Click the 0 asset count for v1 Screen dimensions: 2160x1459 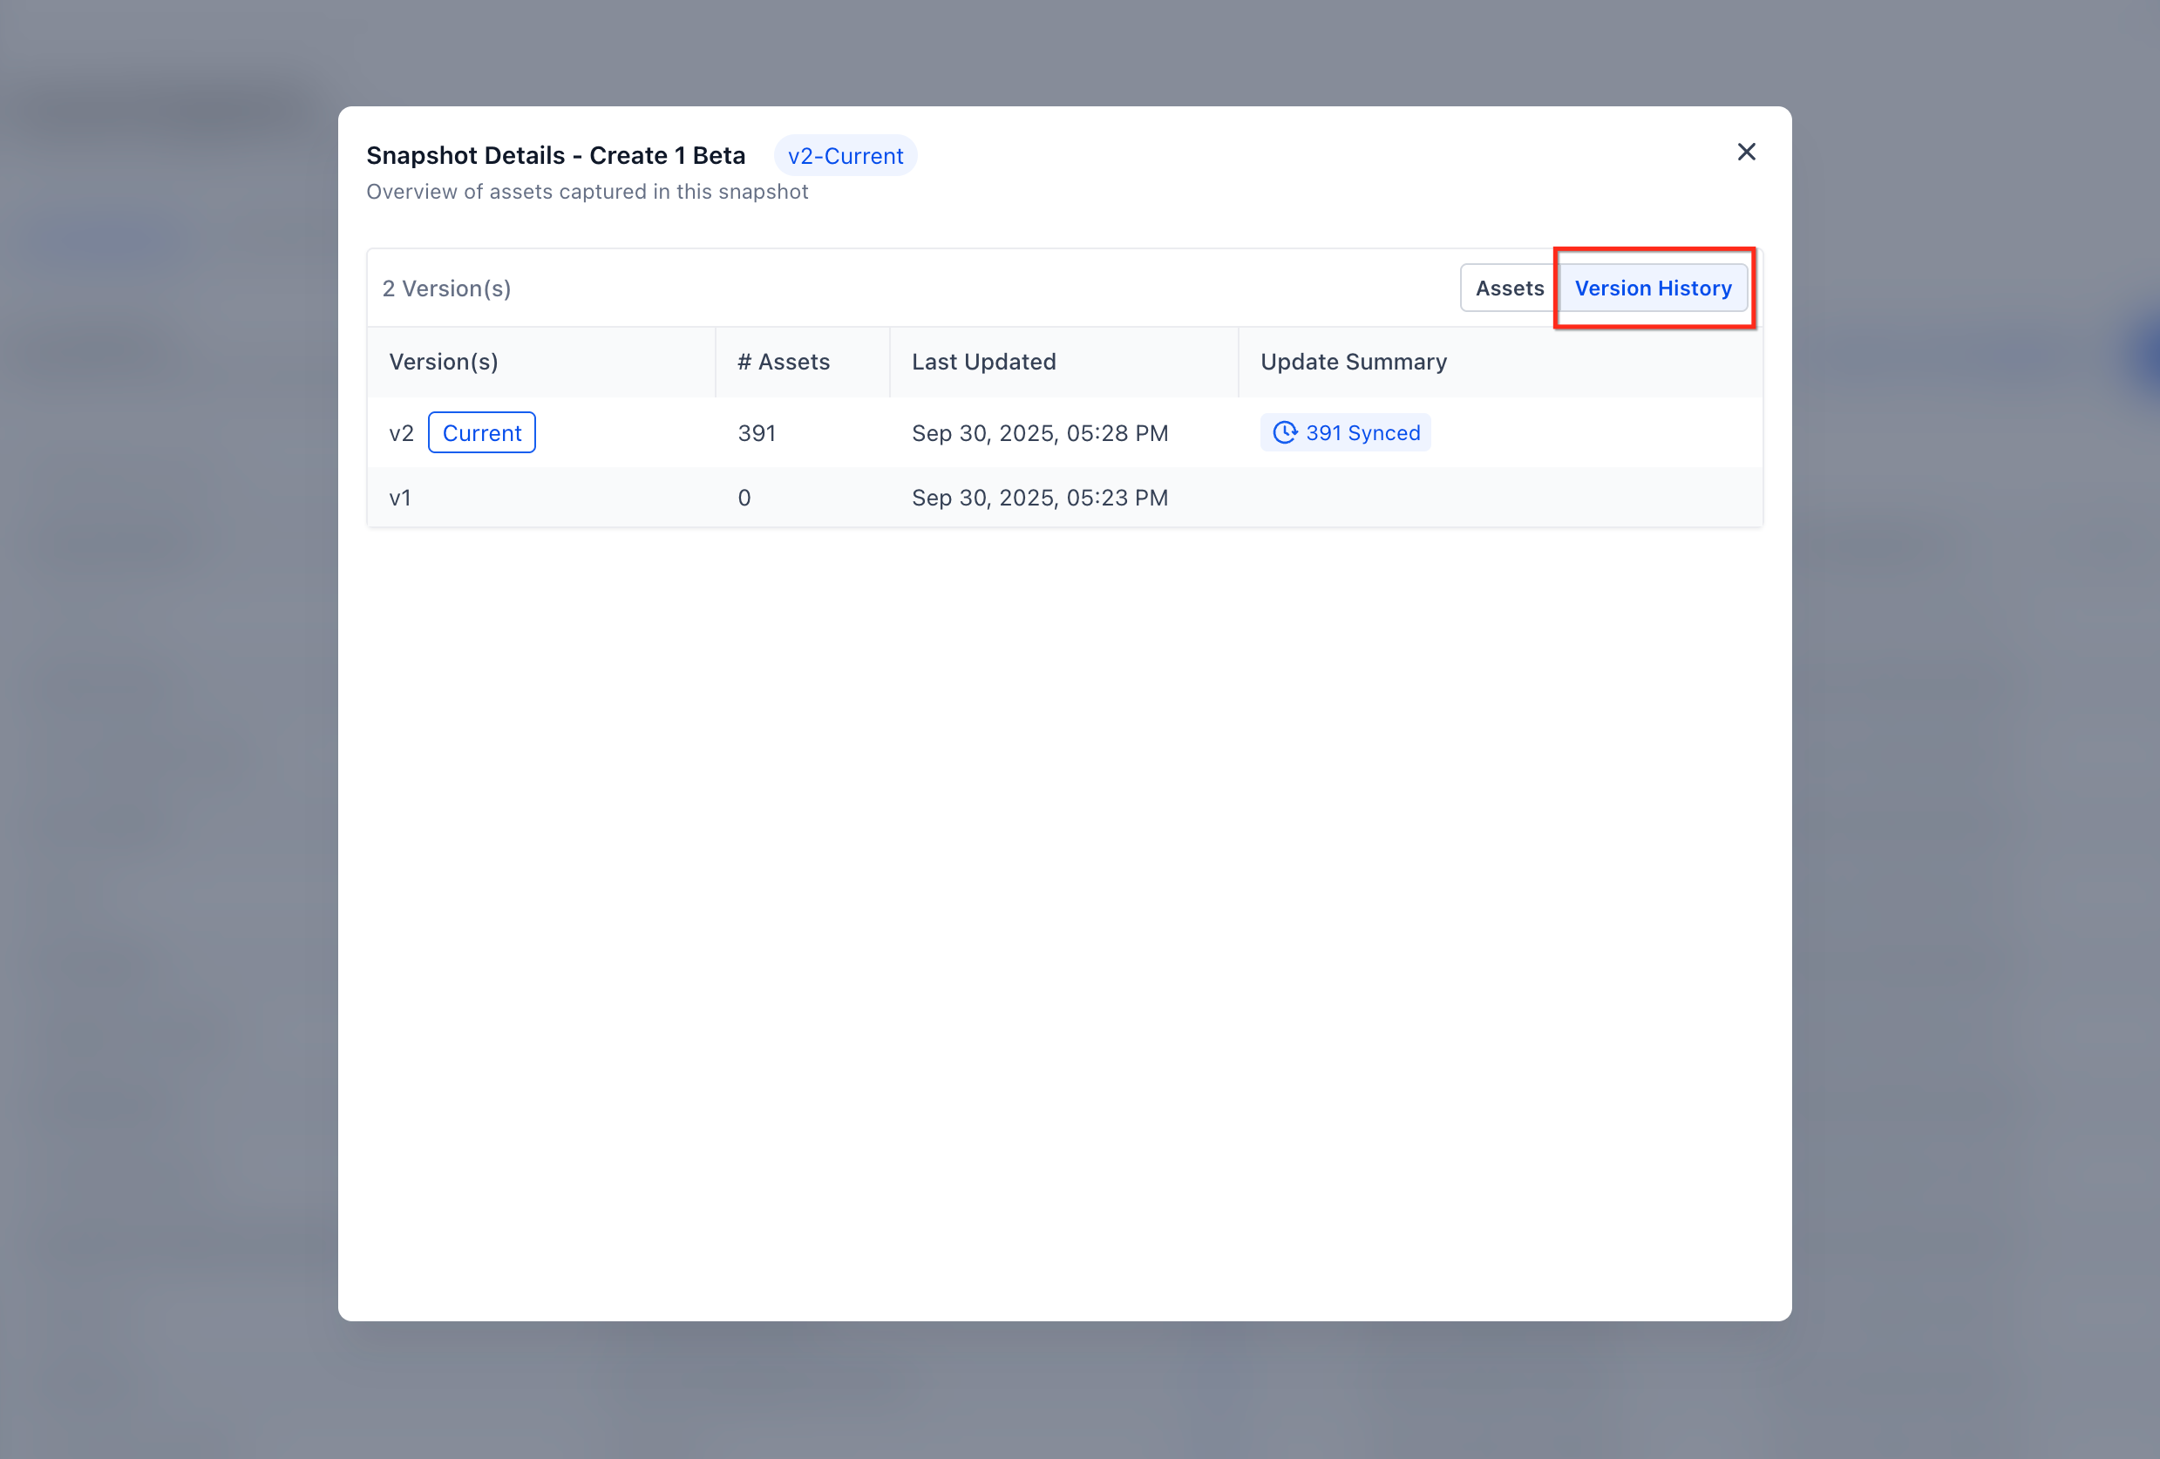click(x=744, y=499)
